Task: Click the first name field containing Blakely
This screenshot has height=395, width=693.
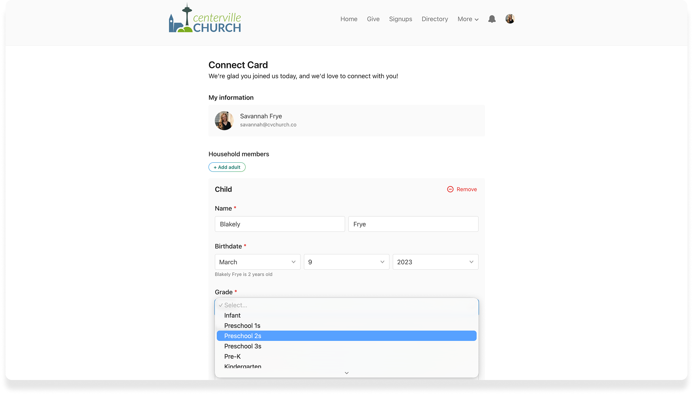Action: click(x=279, y=224)
